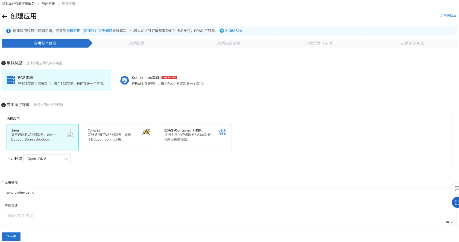The height and width of the screenshot is (242, 459).
Task: Click the back arrow beside 创建应用
Action: (x=5, y=16)
